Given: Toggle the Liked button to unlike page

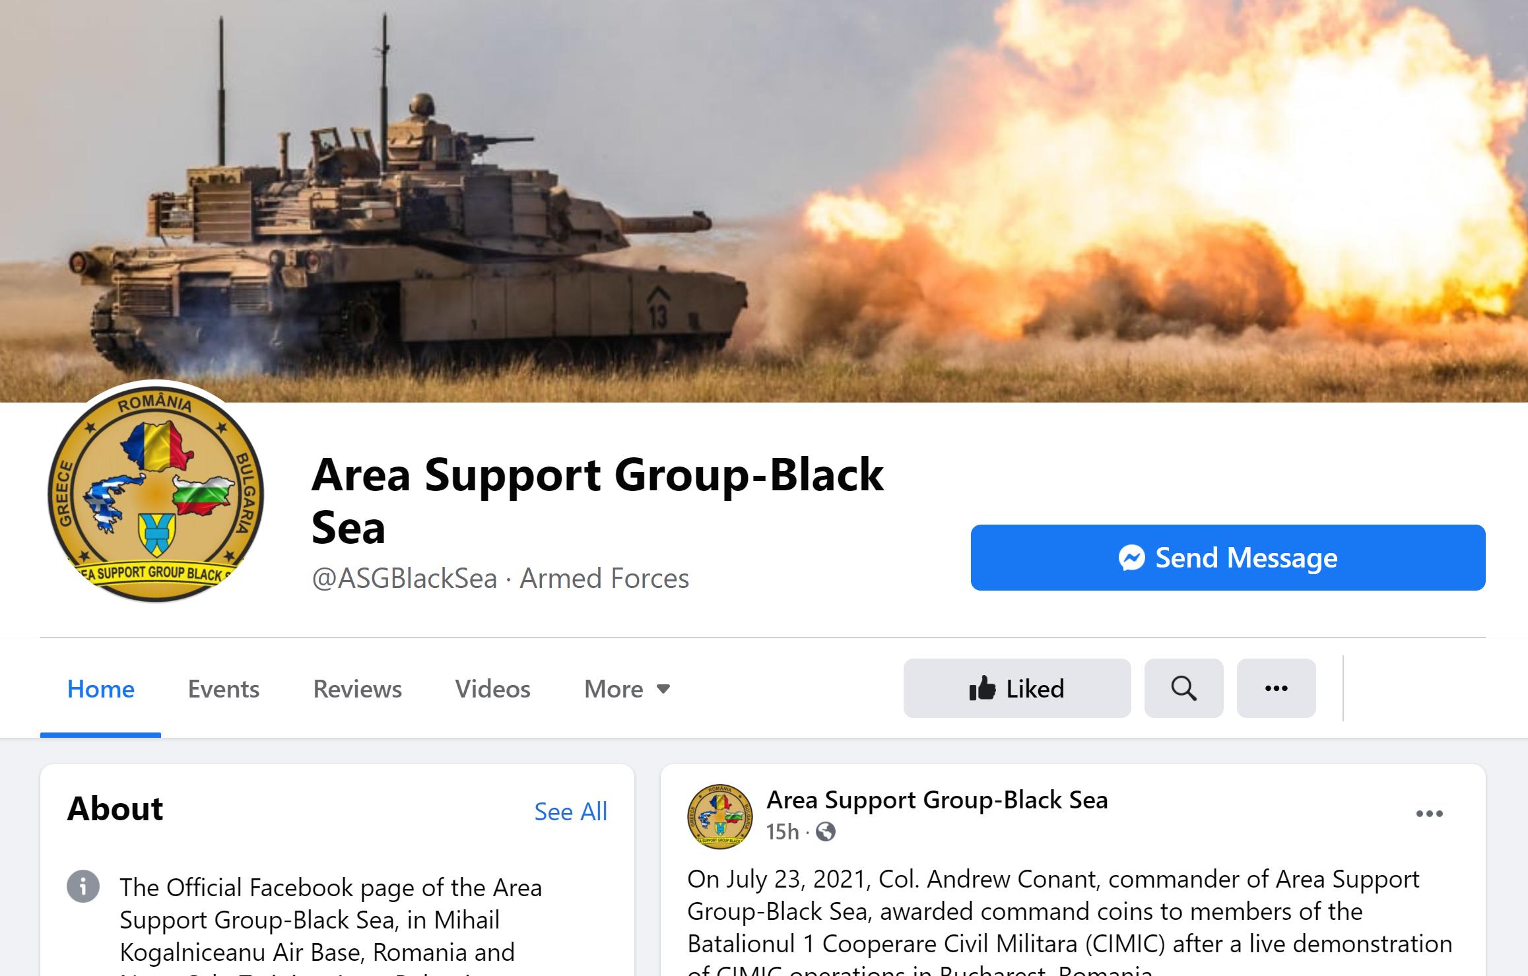Looking at the screenshot, I should (x=1016, y=688).
